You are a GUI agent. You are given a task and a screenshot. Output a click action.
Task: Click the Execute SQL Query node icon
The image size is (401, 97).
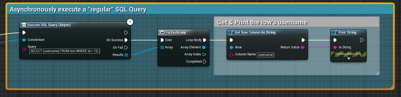(24, 25)
